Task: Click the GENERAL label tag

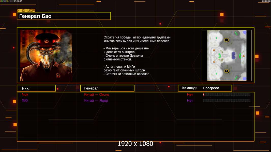Action: point(26,10)
